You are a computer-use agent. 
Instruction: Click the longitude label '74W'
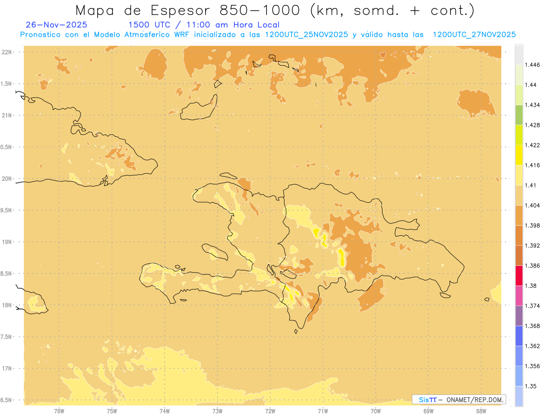165,410
